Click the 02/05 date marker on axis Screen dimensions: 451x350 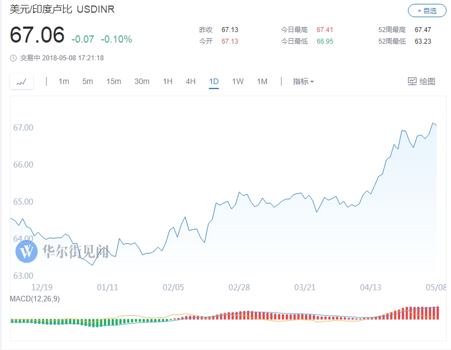point(174,288)
